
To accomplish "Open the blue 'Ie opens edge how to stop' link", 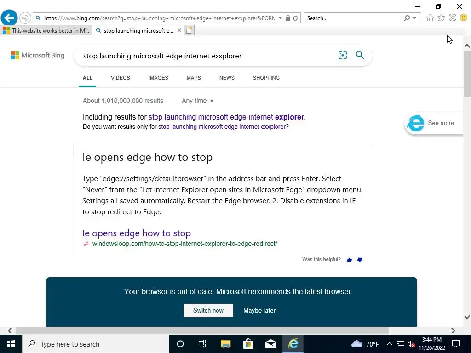I will pyautogui.click(x=137, y=233).
